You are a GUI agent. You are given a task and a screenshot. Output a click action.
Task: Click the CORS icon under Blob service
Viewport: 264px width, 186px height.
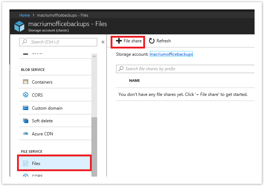(x=25, y=95)
